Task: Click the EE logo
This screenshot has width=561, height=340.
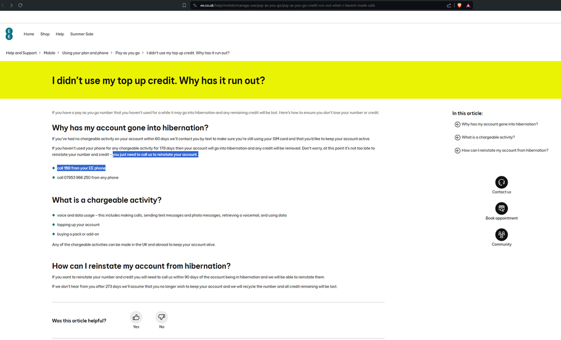Action: [10, 34]
